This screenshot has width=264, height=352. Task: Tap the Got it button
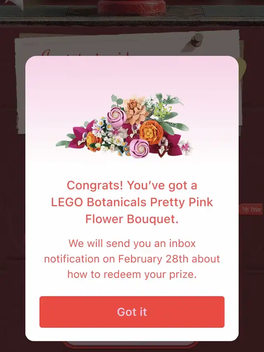(x=132, y=312)
